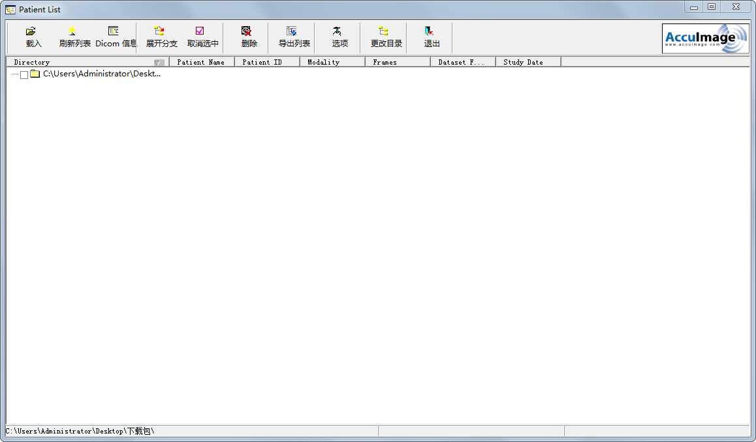The width and height of the screenshot is (756, 442).
Task: Click the Frames column header
Action: (x=388, y=61)
